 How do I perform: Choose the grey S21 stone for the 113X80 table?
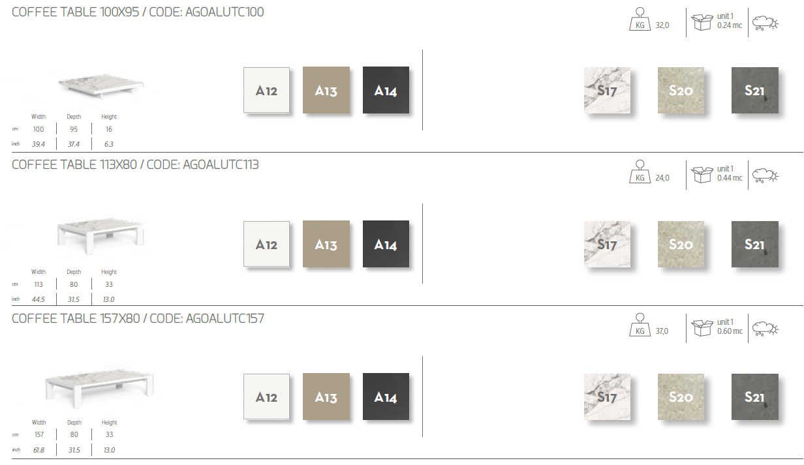(754, 244)
